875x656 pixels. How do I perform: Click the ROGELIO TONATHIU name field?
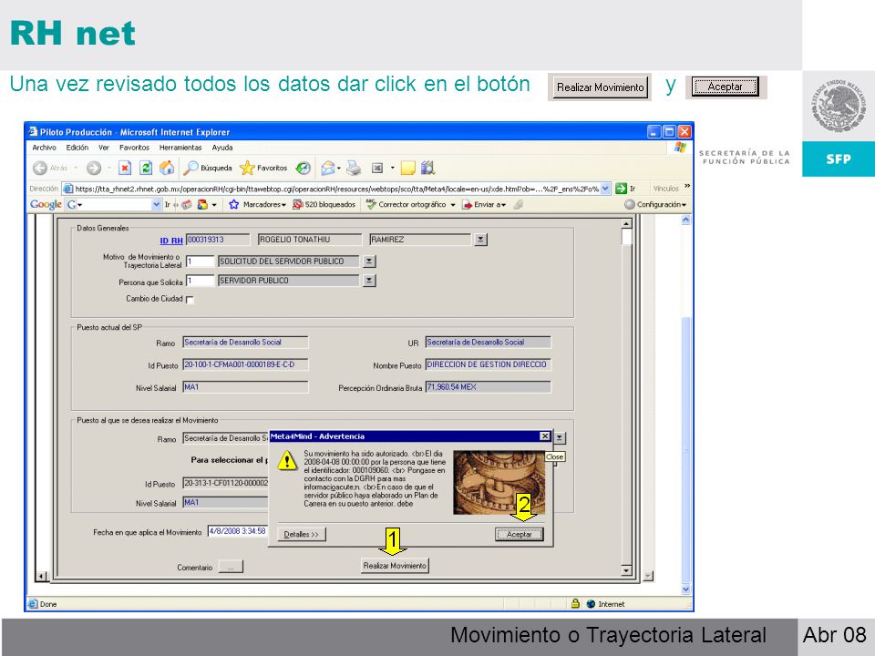pos(310,240)
